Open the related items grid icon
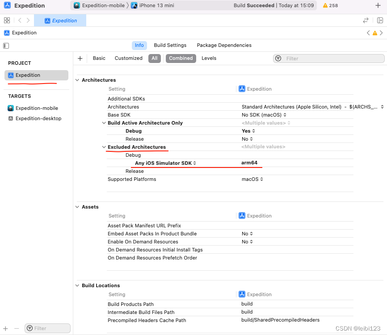The width and height of the screenshot is (387, 335). (x=7, y=21)
